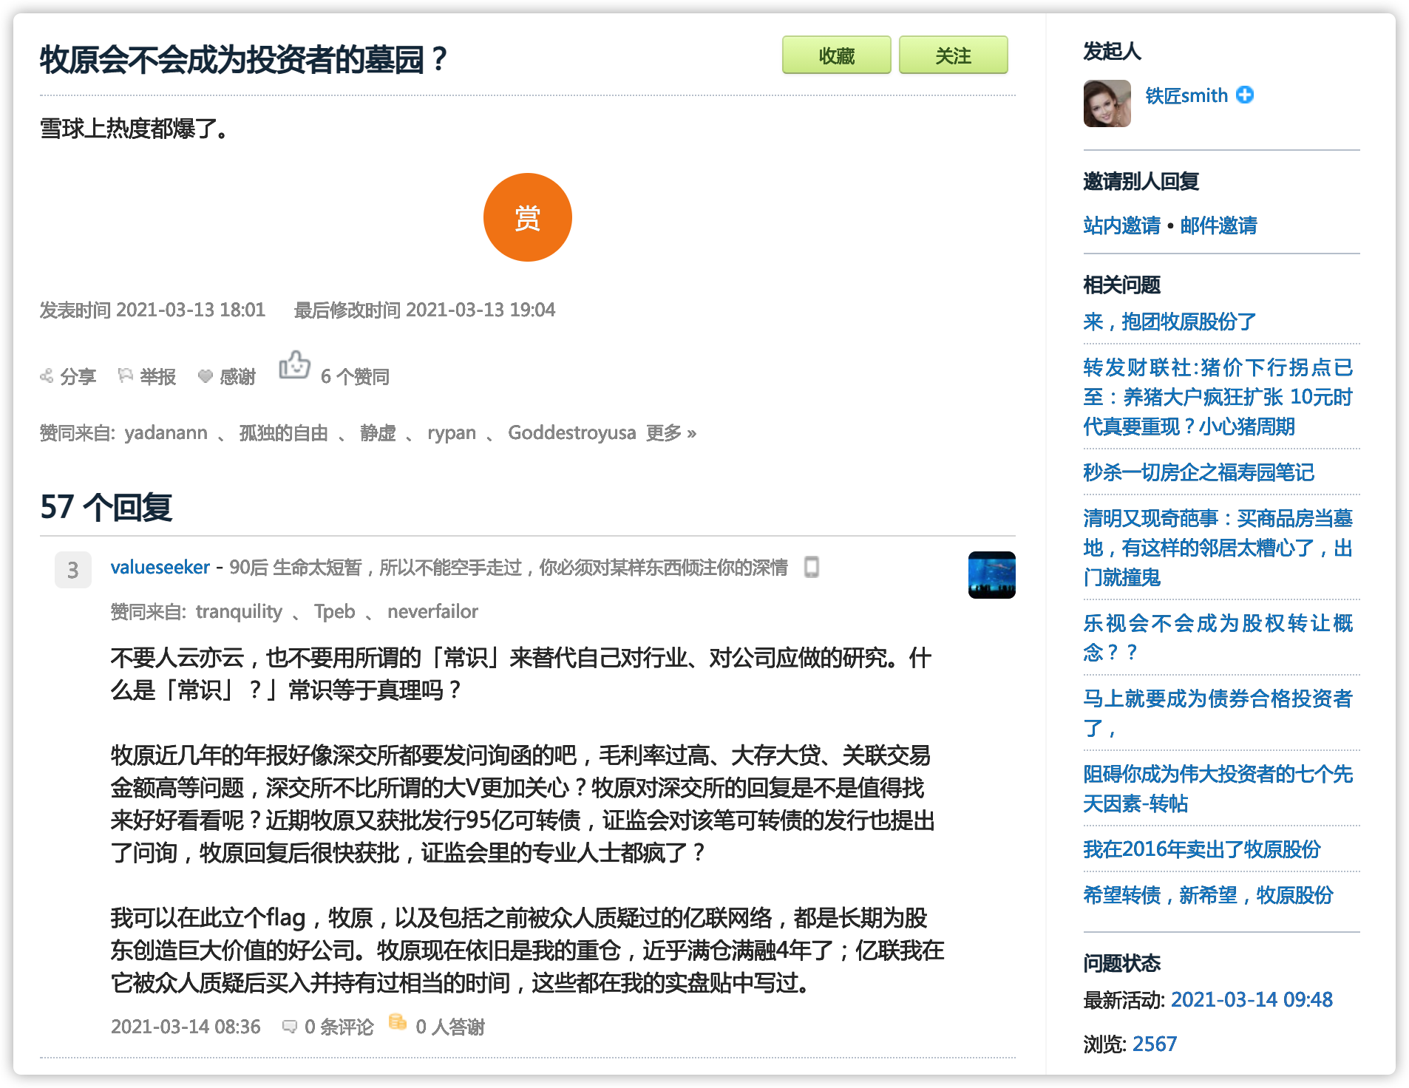Open related question 来，抱团牧原股份了
Screen dimensions: 1409x1088
(x=1169, y=322)
